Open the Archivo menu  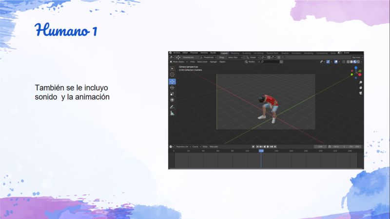pos(176,53)
